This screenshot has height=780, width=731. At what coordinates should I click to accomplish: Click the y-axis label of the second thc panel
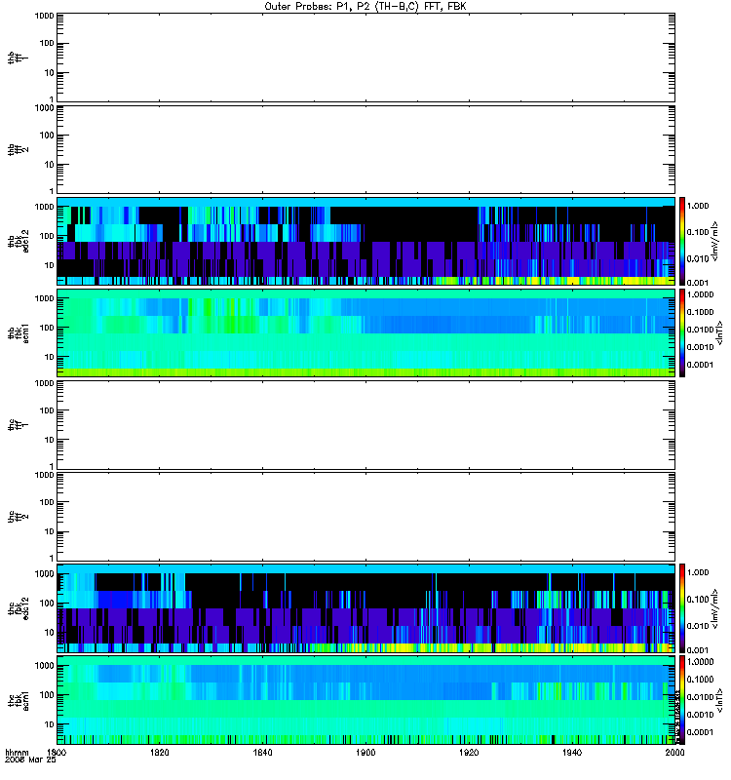coord(18,517)
